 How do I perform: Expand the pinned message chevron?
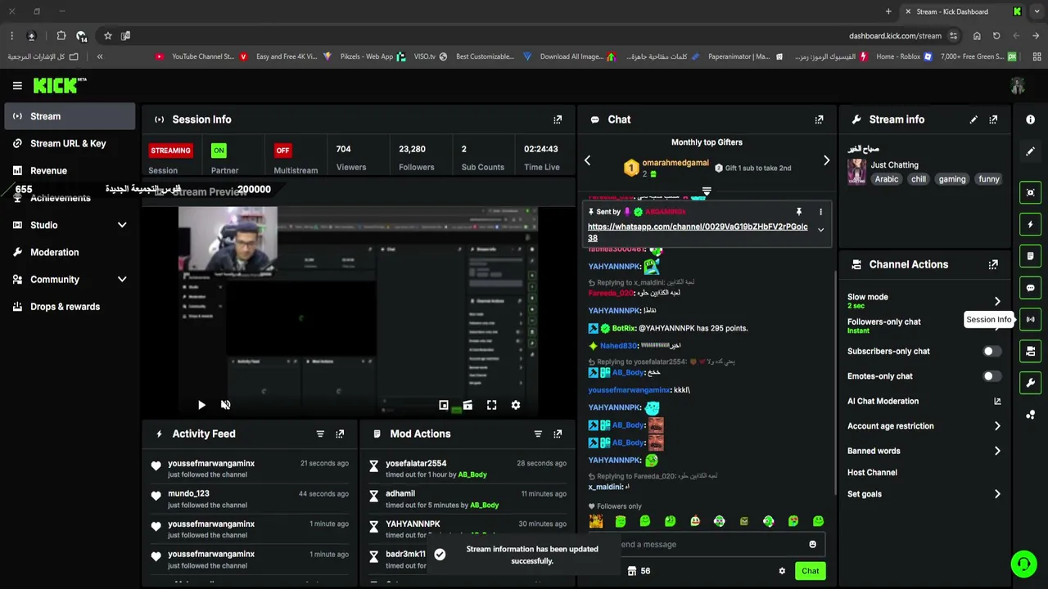tap(820, 230)
